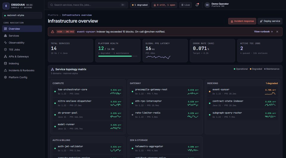Click the DO user avatar
The height and width of the screenshot is (158, 286).
coord(207,5)
